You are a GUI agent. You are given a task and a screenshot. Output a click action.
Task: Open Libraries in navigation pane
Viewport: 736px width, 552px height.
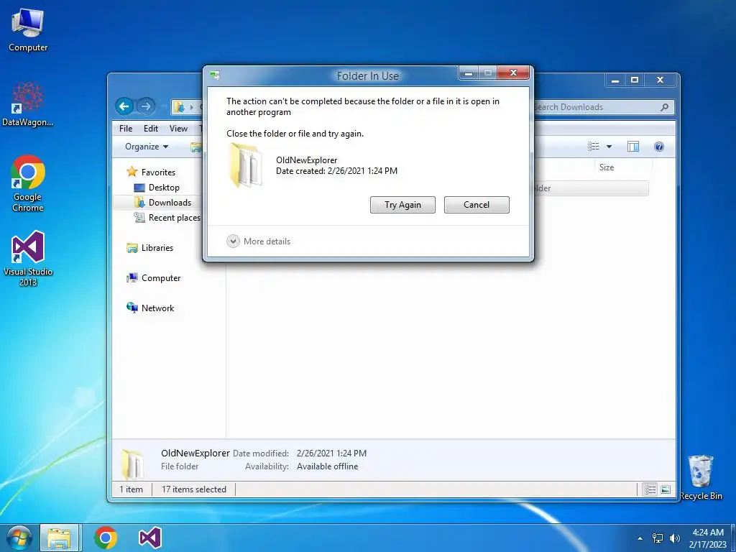(x=157, y=248)
